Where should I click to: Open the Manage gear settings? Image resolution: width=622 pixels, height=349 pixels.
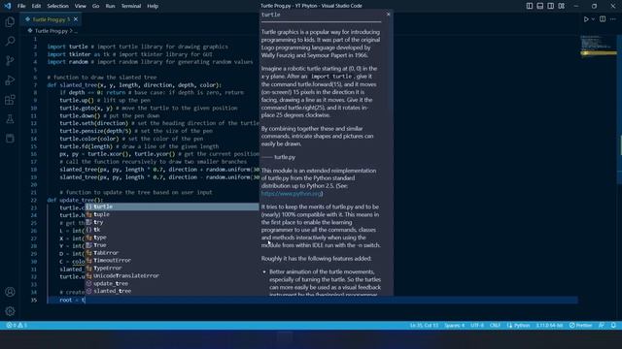[10, 311]
